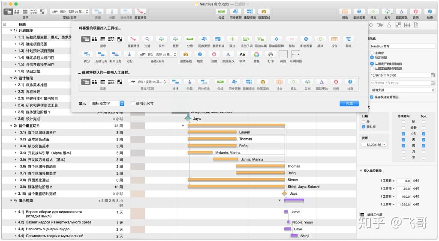Screen dimensions: 439x241
Task: Open the resource person inspector tab
Action: tap(389, 25)
